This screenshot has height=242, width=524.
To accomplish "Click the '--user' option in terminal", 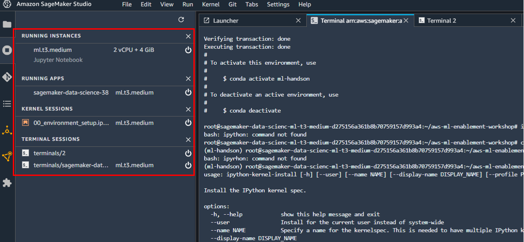I will pos(220,222).
